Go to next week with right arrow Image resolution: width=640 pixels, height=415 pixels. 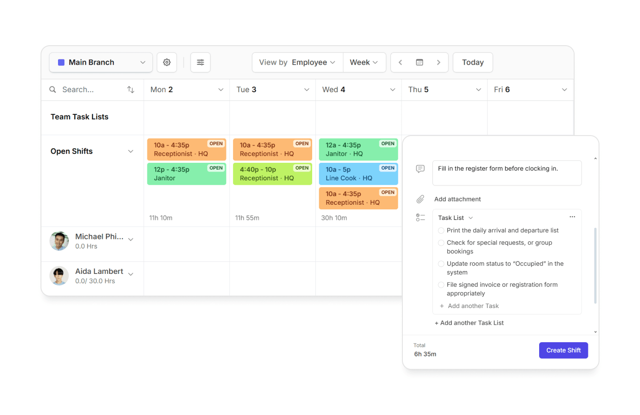tap(438, 62)
